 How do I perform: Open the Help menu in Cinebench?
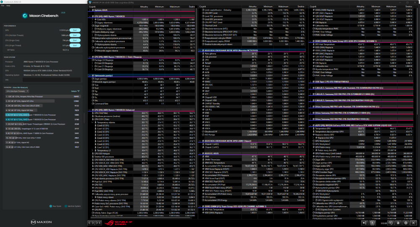pos(8,5)
